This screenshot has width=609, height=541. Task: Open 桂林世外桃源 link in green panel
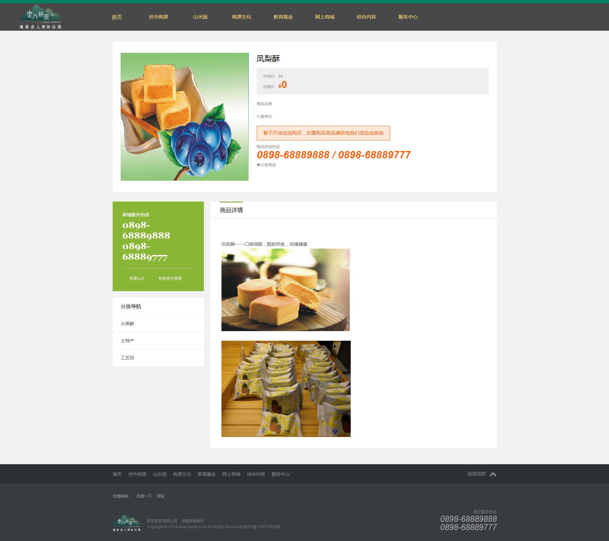point(170,278)
